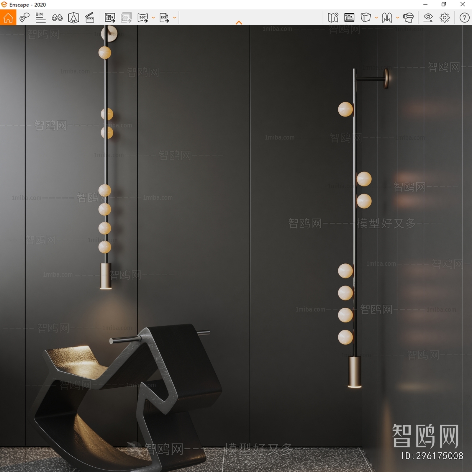Open General Settings gear icon
The width and height of the screenshot is (472, 472).
coord(445,18)
